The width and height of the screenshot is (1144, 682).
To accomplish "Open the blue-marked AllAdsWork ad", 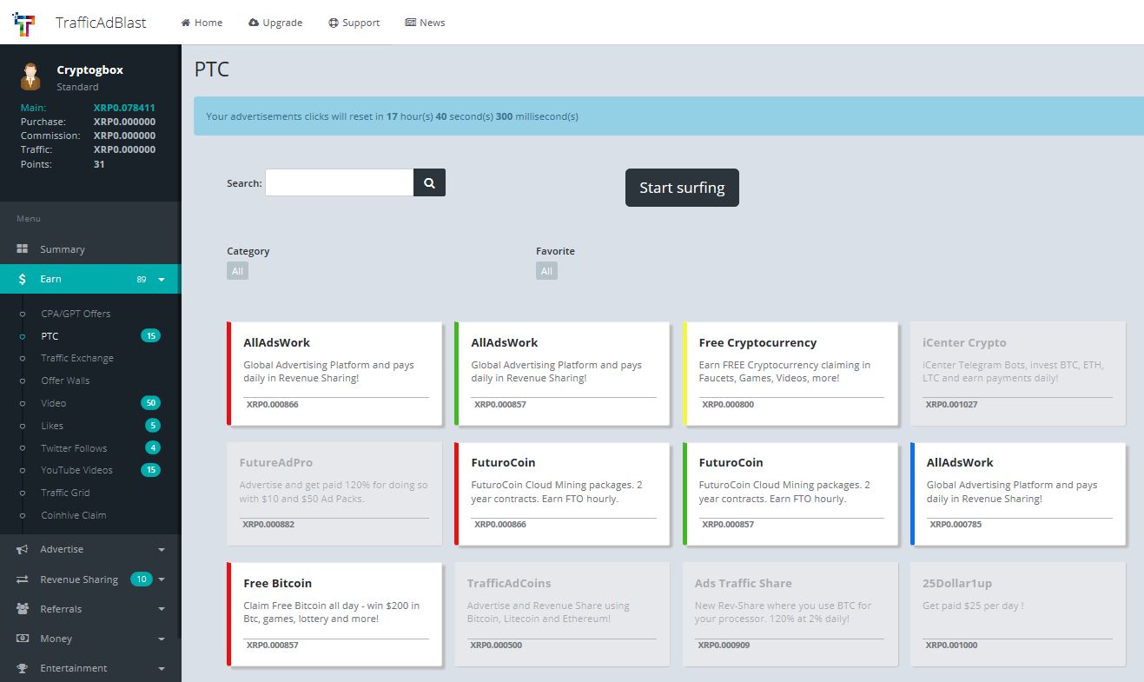I will (x=1018, y=493).
